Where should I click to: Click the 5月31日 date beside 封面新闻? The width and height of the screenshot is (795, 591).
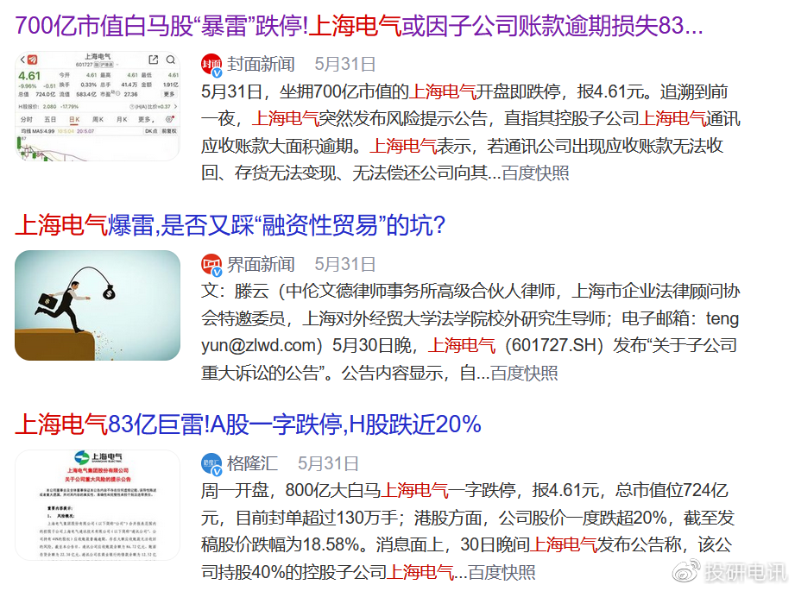pos(345,65)
